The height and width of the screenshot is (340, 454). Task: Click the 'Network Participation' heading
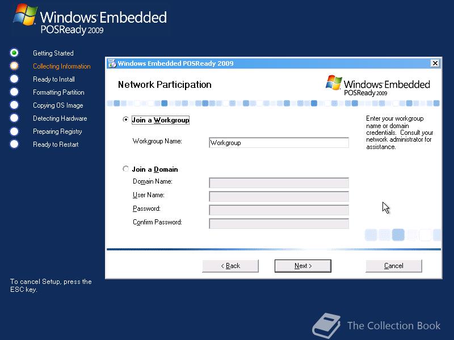point(165,84)
